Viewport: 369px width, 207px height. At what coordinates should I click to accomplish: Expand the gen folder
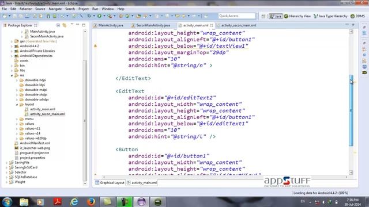(x=12, y=41)
